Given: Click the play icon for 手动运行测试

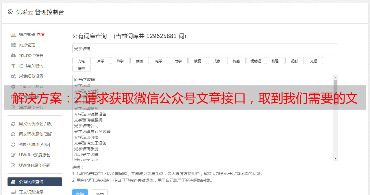Looking at the screenshot, I should click(x=13, y=87).
